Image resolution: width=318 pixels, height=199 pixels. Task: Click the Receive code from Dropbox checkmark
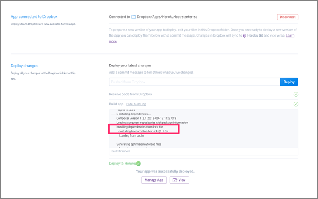(x=296, y=94)
